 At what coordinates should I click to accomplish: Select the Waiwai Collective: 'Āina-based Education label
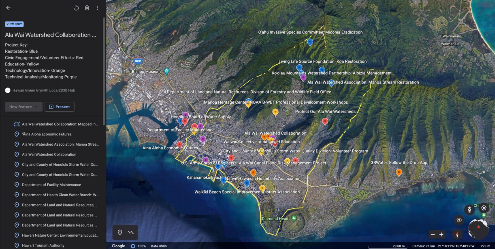click(x=261, y=142)
